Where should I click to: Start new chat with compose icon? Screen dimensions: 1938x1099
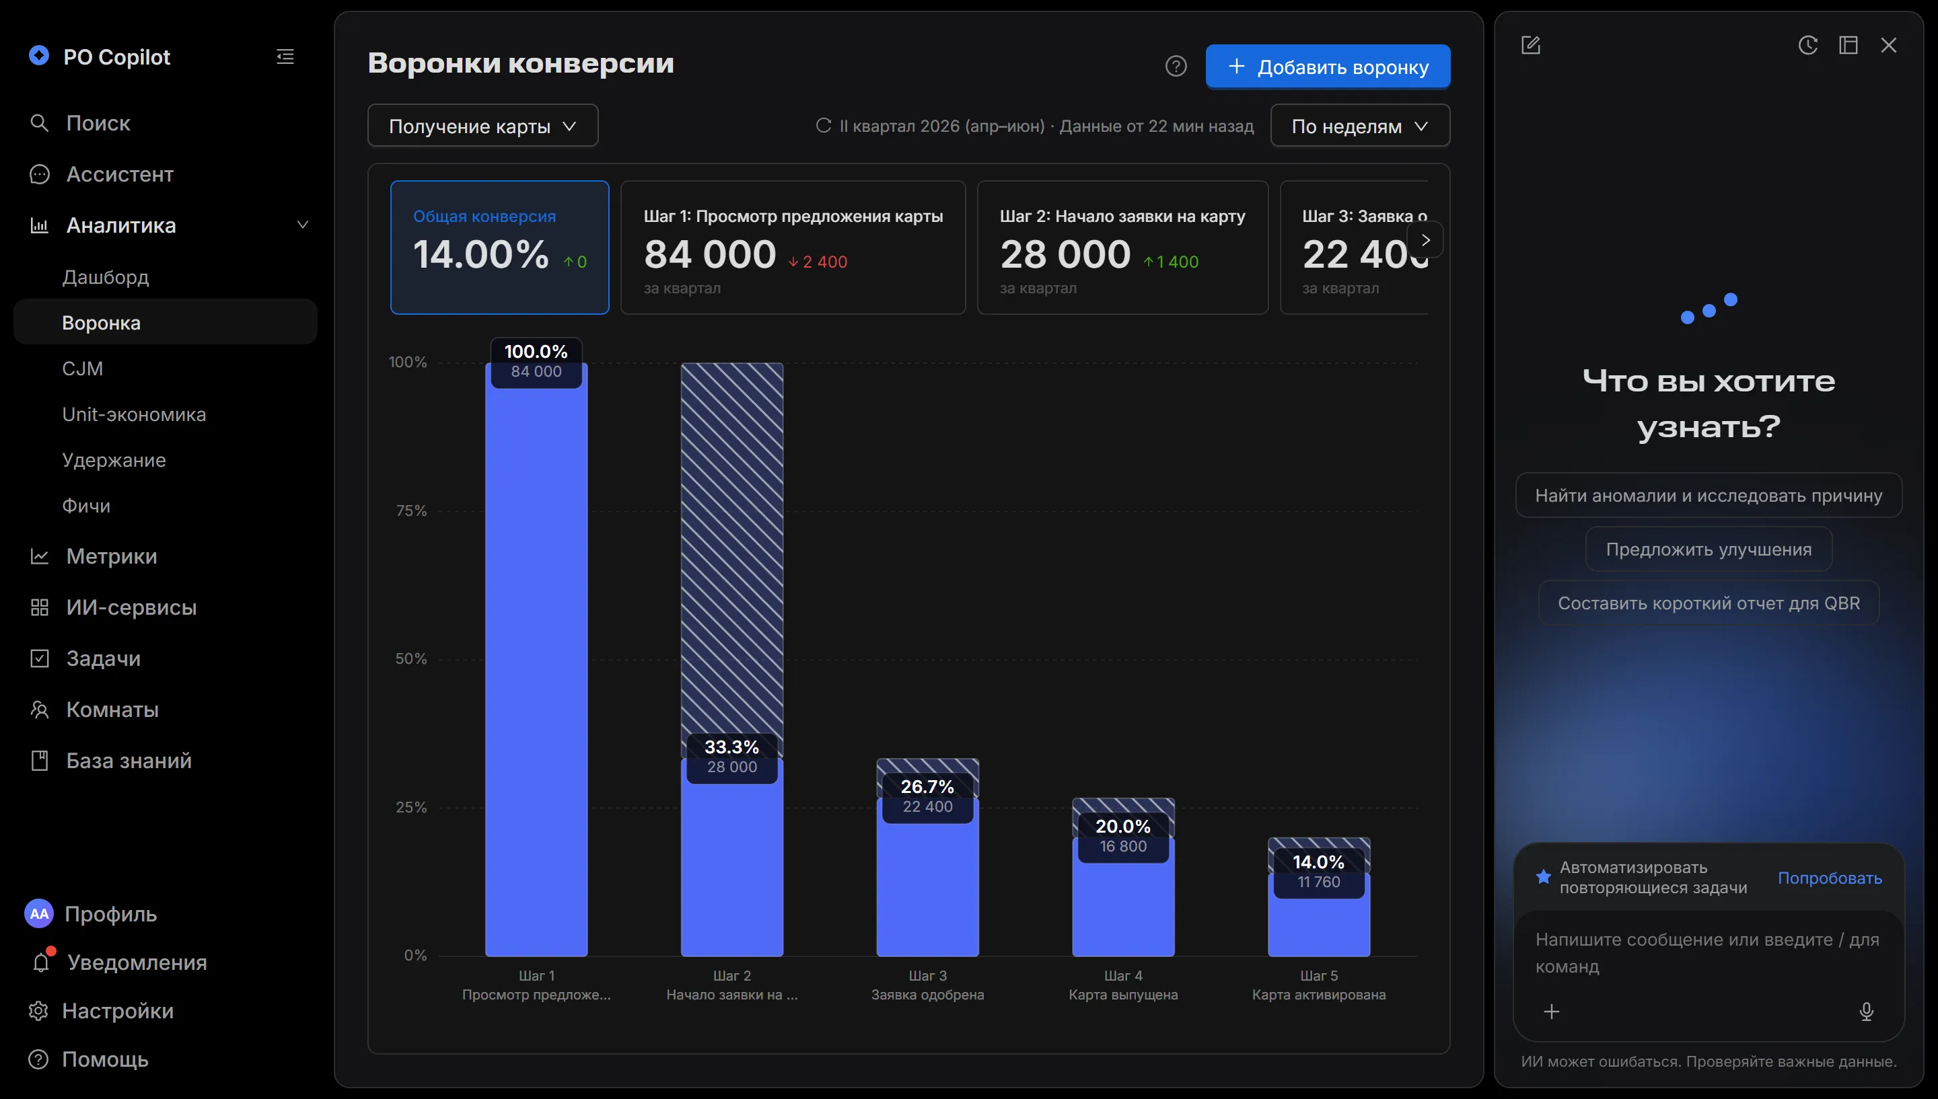tap(1530, 45)
